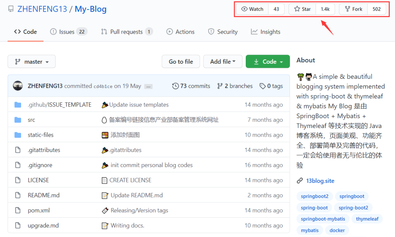Viewport: 395px width, 237px height.
Task: Switch to the Code tab
Action: coord(26,32)
